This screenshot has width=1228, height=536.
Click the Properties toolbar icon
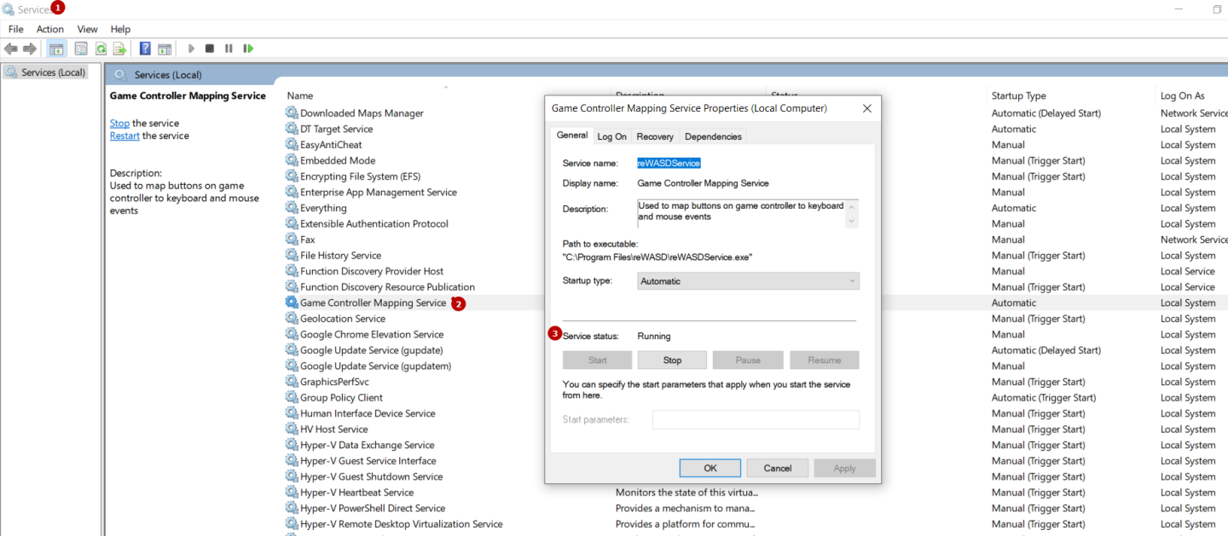tap(81, 49)
